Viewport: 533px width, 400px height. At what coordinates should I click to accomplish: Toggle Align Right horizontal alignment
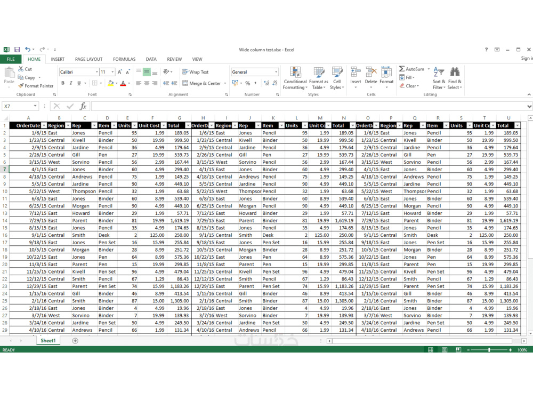tap(155, 83)
